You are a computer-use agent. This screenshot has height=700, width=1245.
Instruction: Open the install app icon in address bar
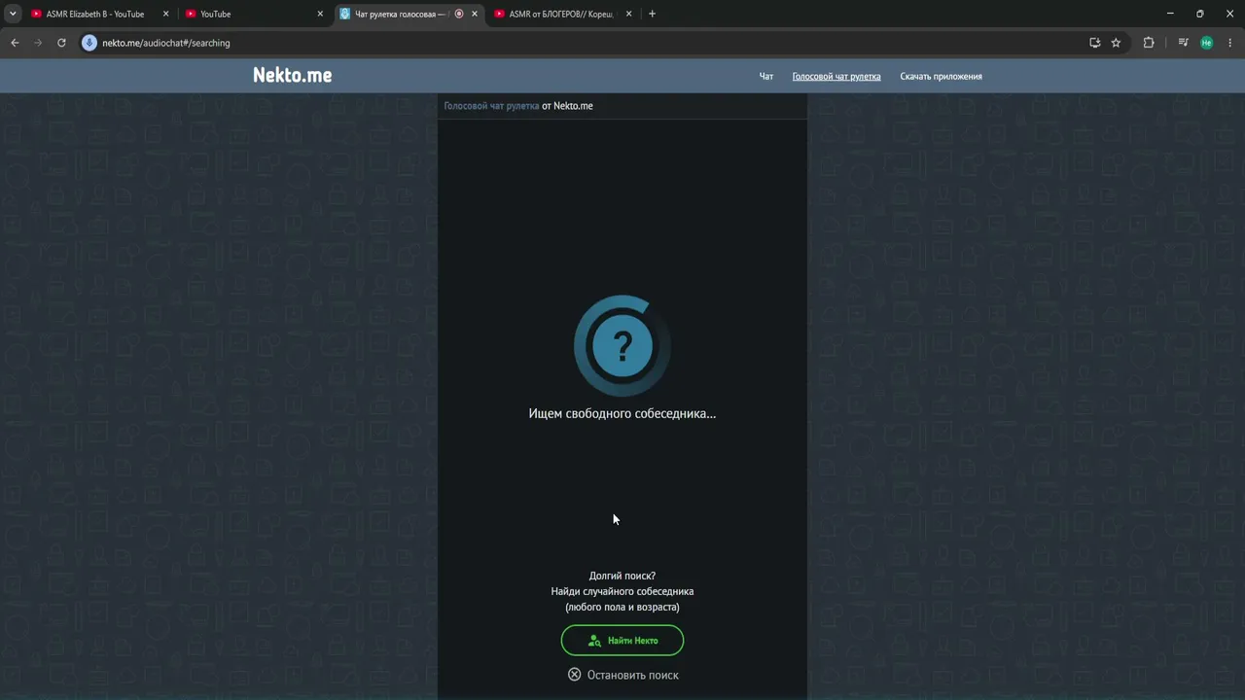point(1094,43)
